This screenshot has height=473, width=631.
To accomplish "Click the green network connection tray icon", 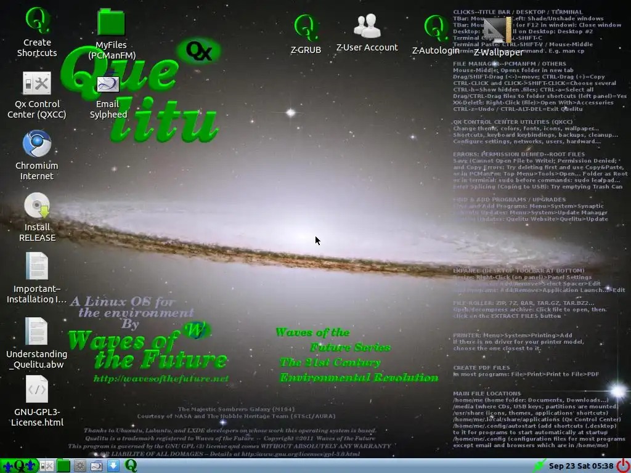I will coord(539,466).
